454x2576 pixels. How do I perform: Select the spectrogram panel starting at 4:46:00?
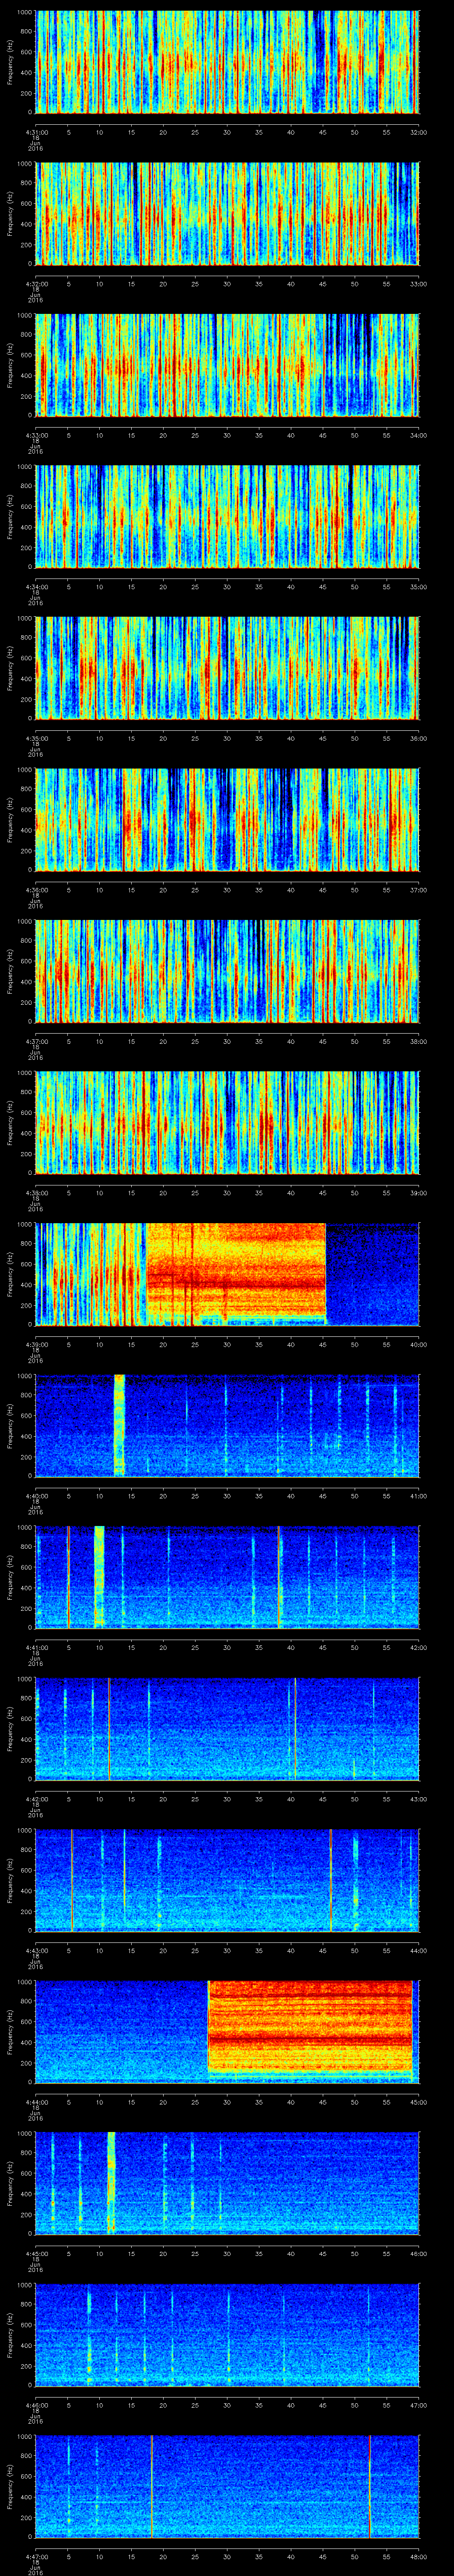coord(227,2334)
